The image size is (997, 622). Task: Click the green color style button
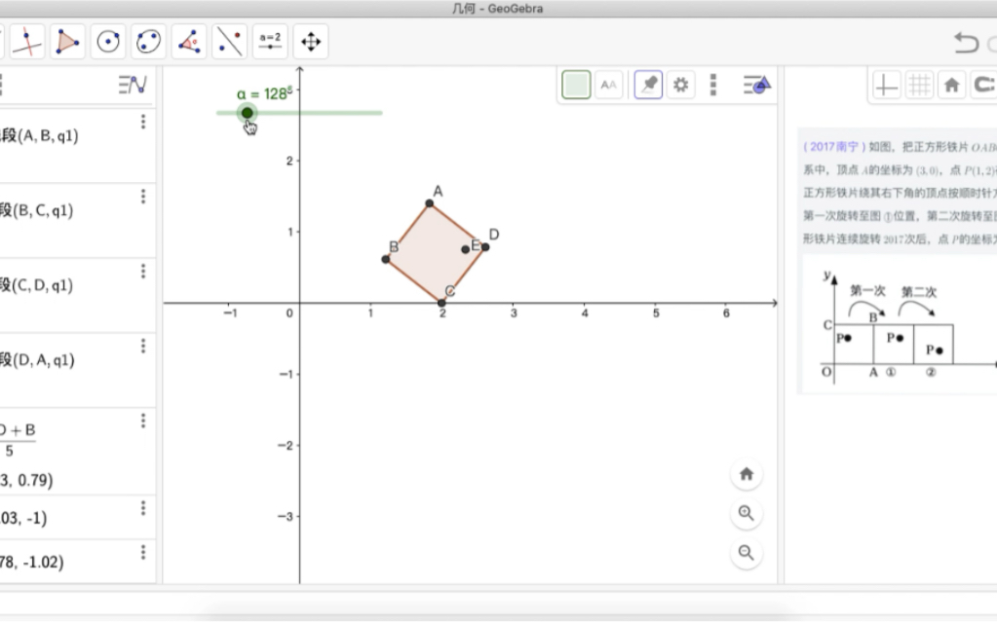point(576,85)
